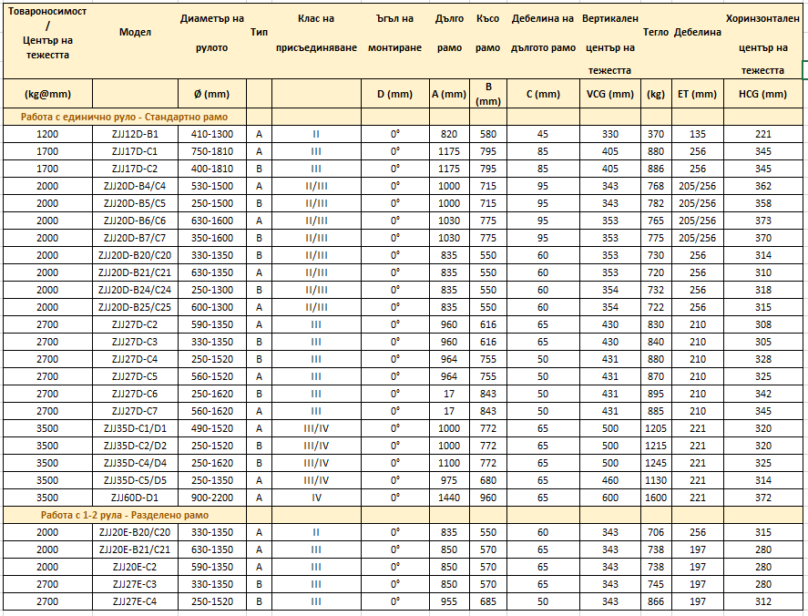The image size is (808, 616).
Task: Click the (kg@mm) unit cell
Action: coord(47,94)
